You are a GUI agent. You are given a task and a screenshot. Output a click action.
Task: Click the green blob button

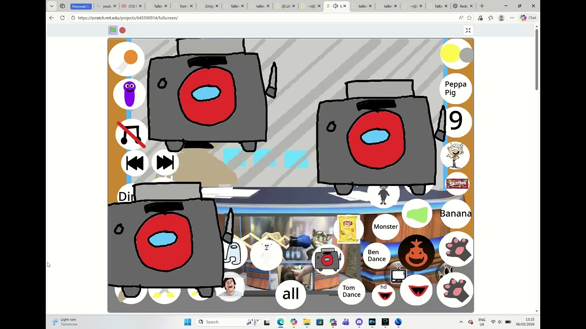(x=417, y=214)
